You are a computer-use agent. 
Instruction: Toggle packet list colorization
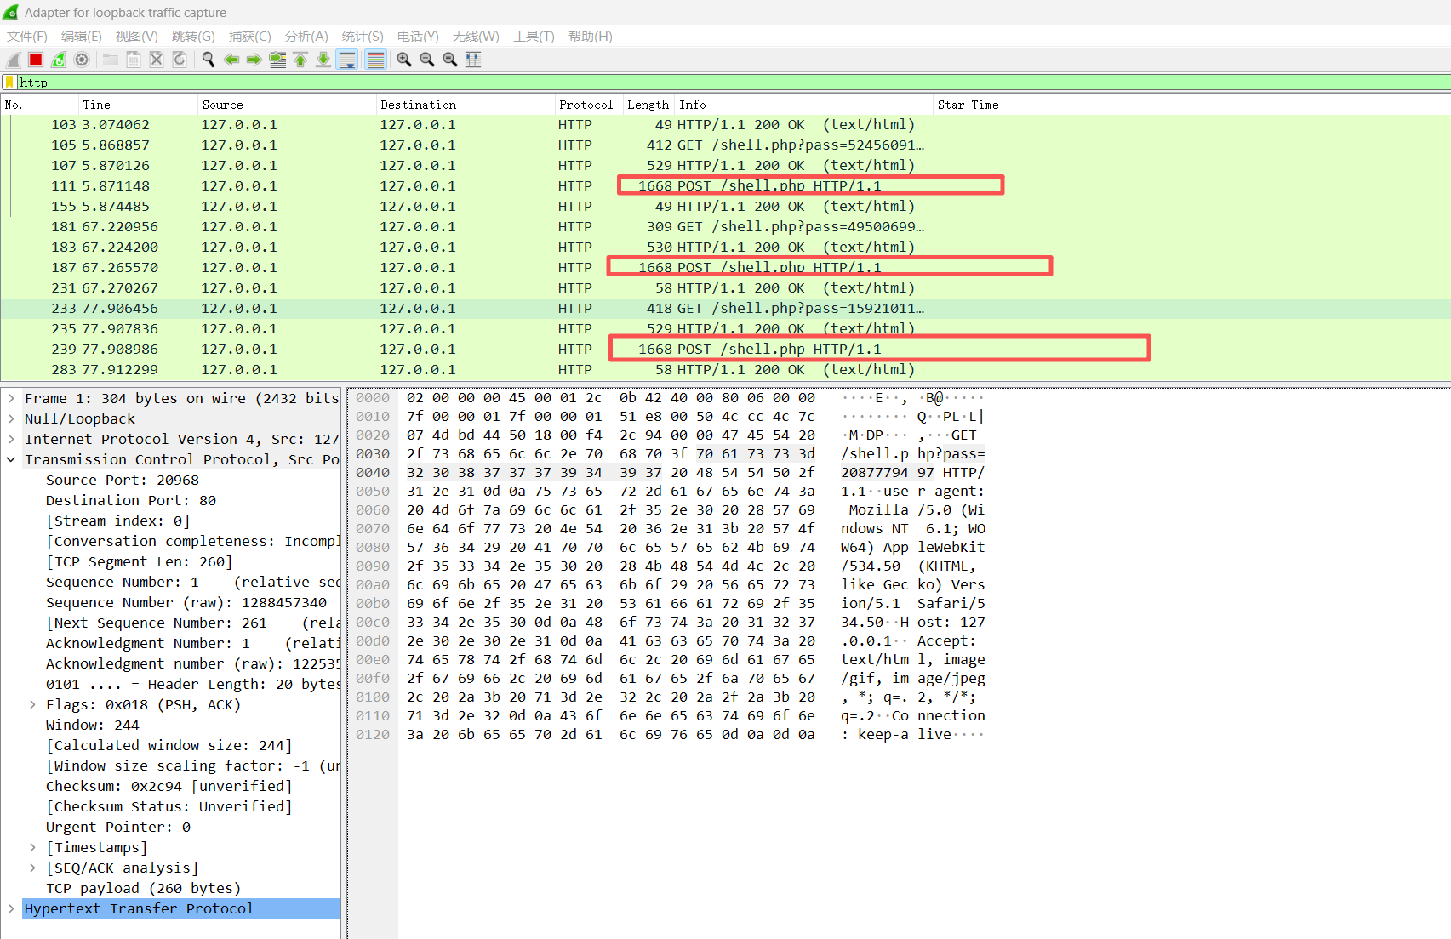375,60
